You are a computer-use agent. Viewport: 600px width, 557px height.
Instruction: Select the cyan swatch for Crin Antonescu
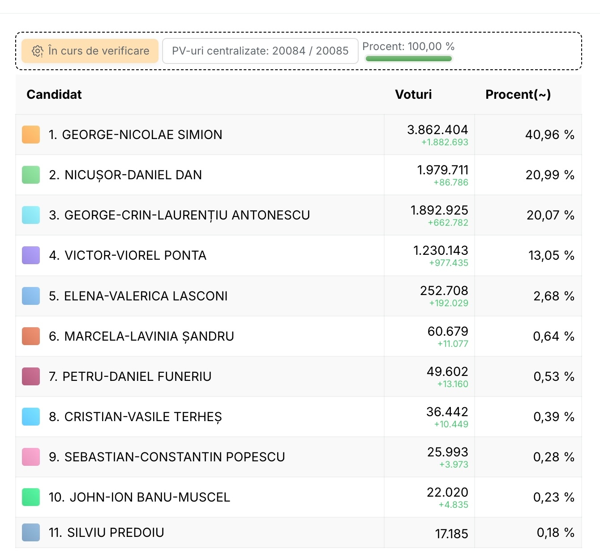[x=31, y=215]
